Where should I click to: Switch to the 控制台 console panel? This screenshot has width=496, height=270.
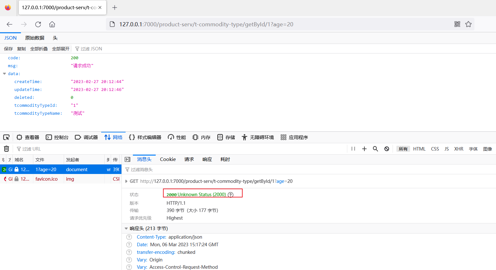57,137
